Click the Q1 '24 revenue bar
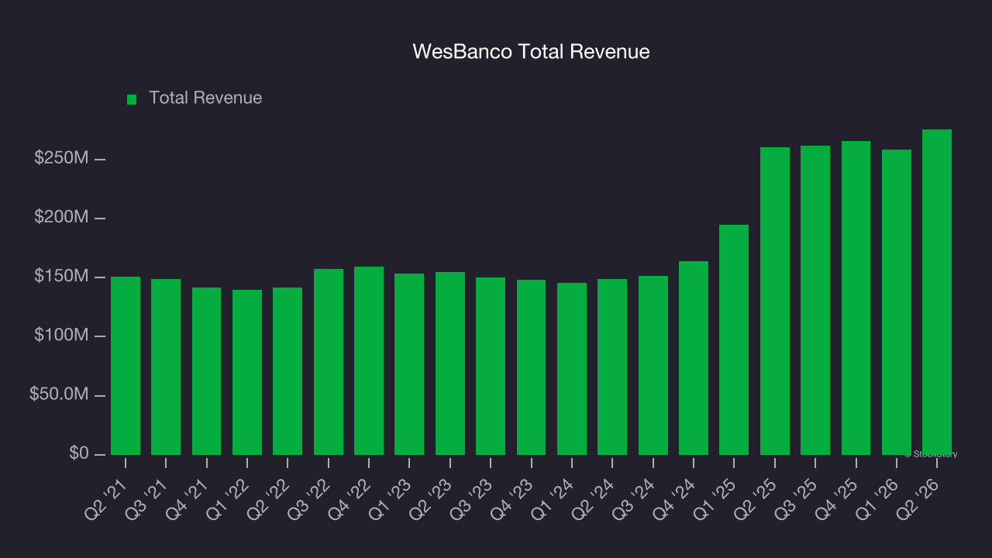Screen dimensions: 992x558 [x=572, y=369]
